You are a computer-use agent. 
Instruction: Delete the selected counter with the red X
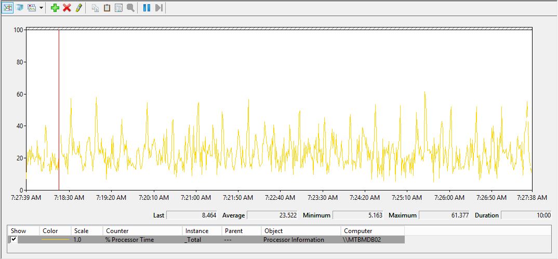(67, 7)
